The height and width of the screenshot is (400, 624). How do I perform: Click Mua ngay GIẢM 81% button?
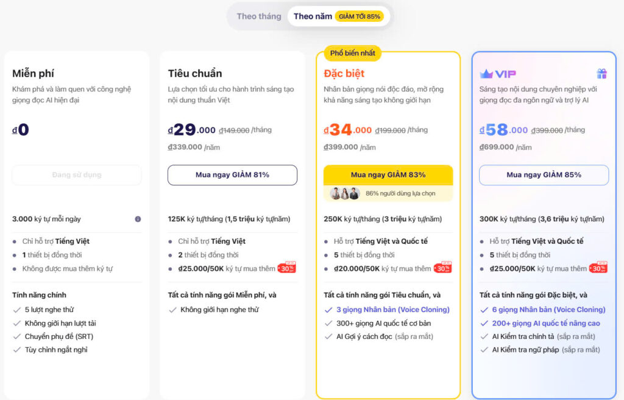click(x=232, y=175)
